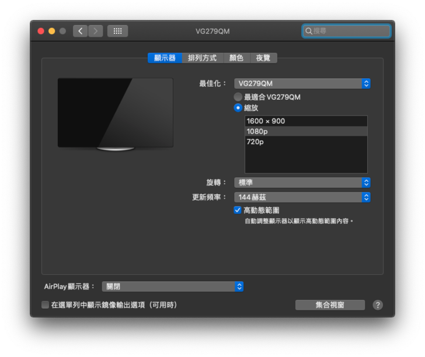Screen dimensions: 425x357
Task: Show all preferences grid icon
Action: click(x=117, y=31)
